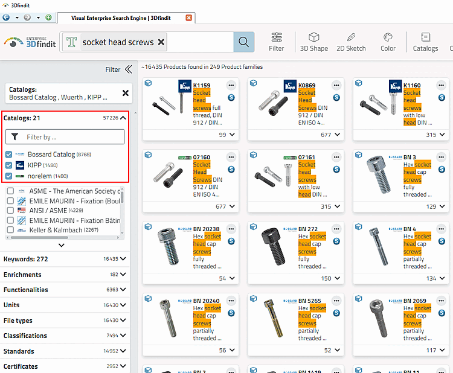Click the magnifier search button
The width and height of the screenshot is (453, 373).
(243, 42)
